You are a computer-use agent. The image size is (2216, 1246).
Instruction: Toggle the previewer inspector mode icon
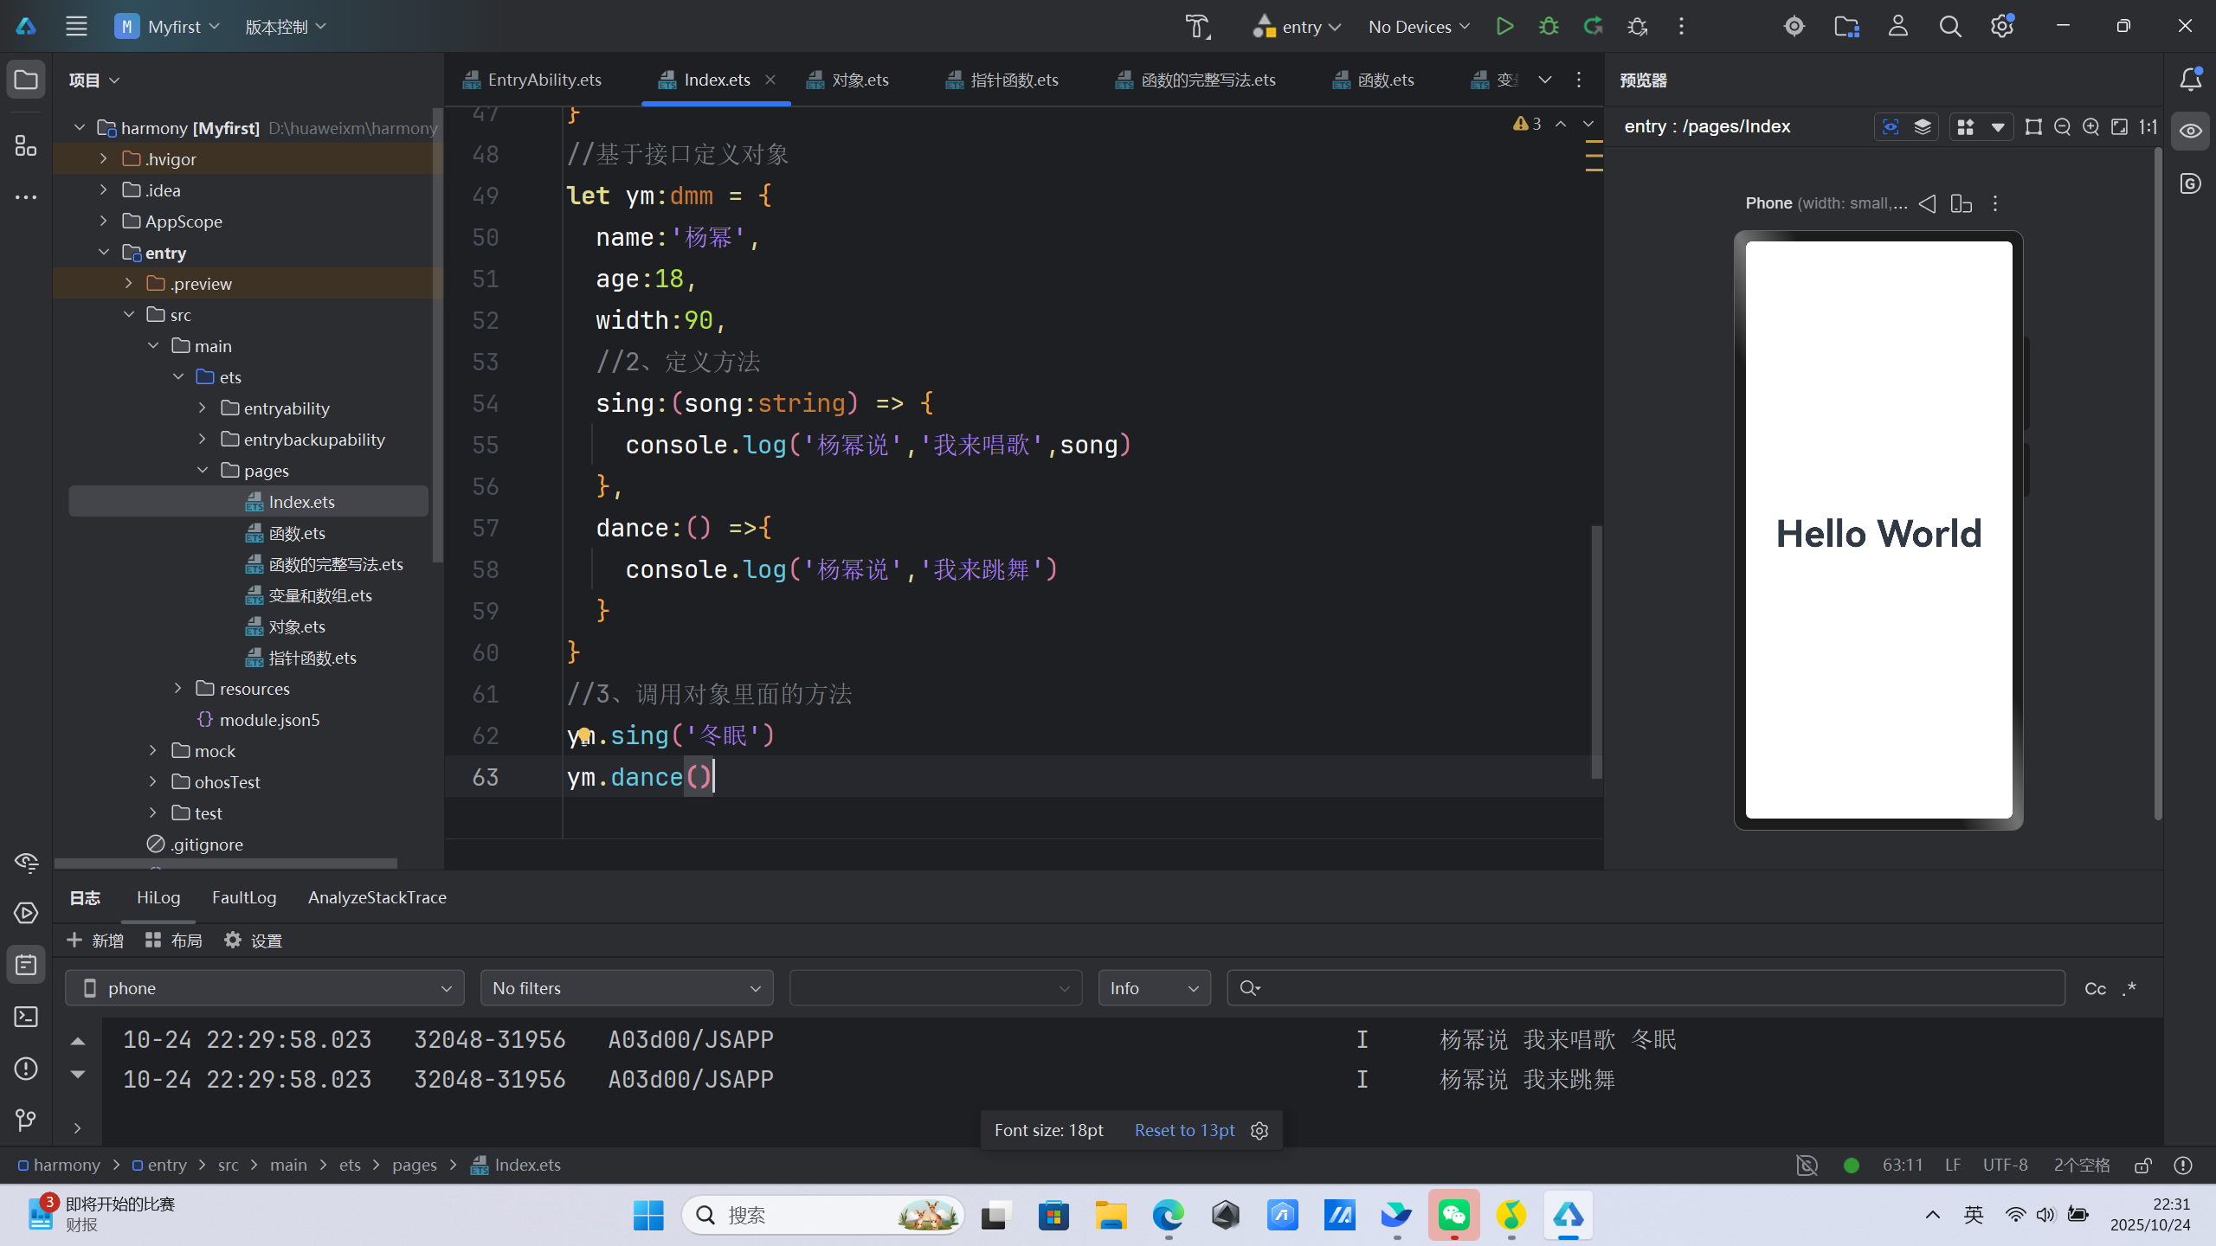click(1891, 127)
